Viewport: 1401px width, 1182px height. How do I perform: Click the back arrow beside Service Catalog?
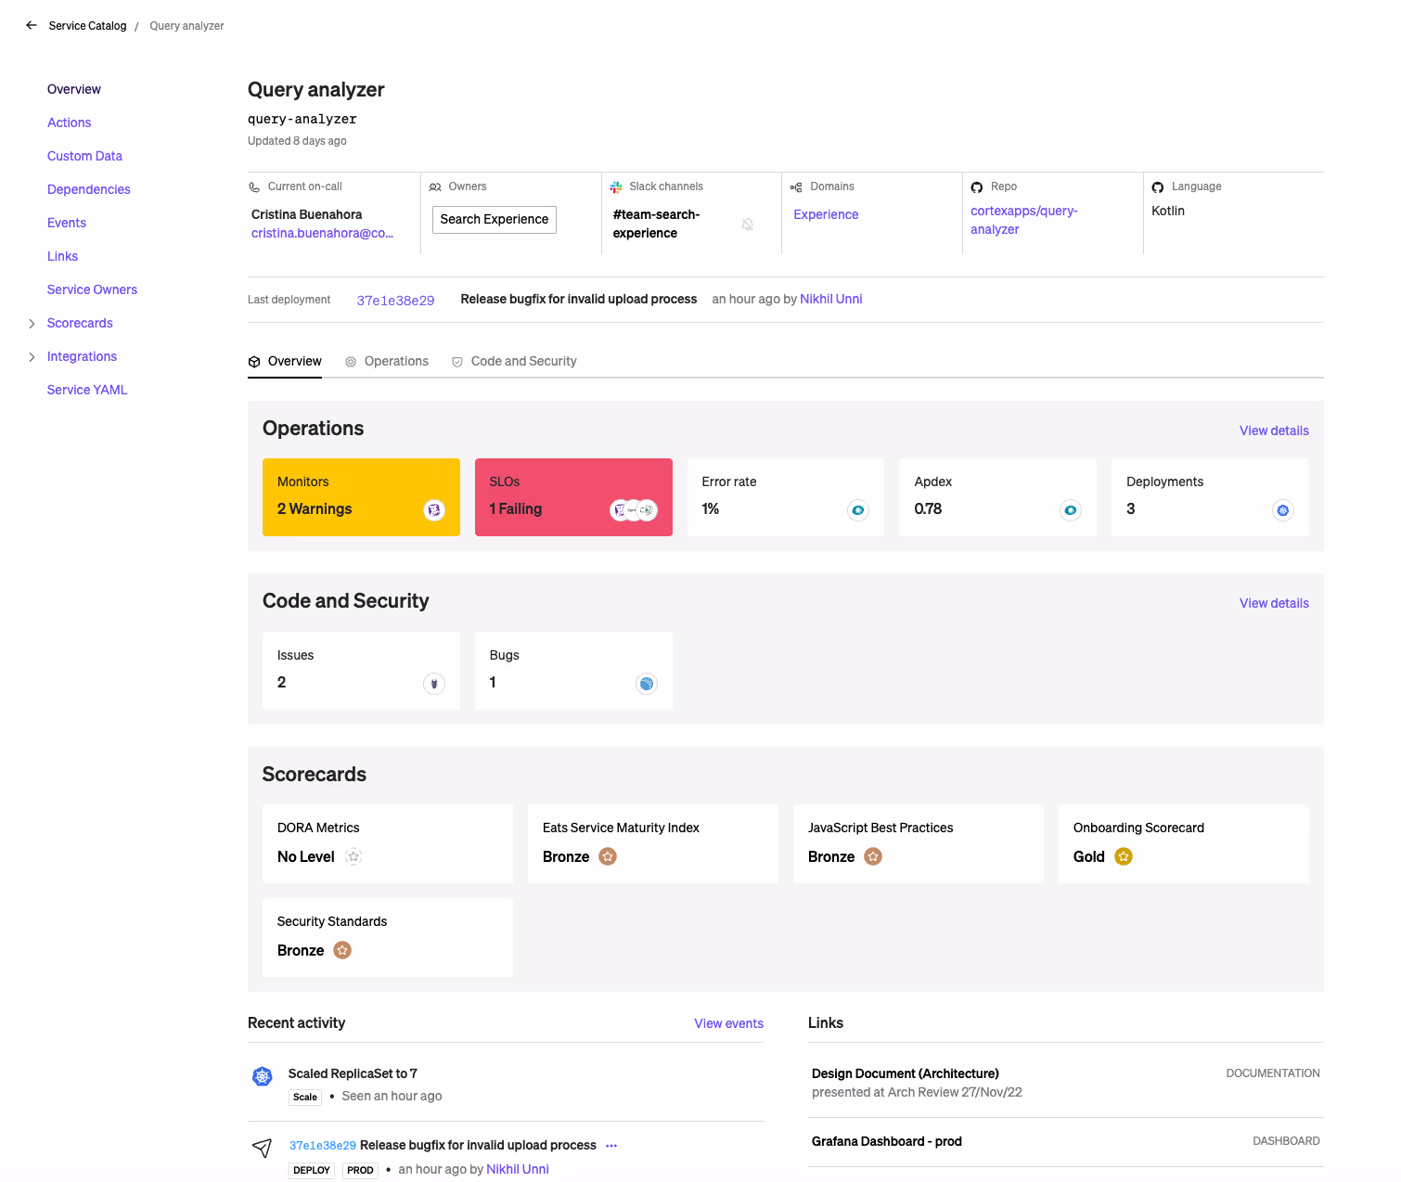32,26
